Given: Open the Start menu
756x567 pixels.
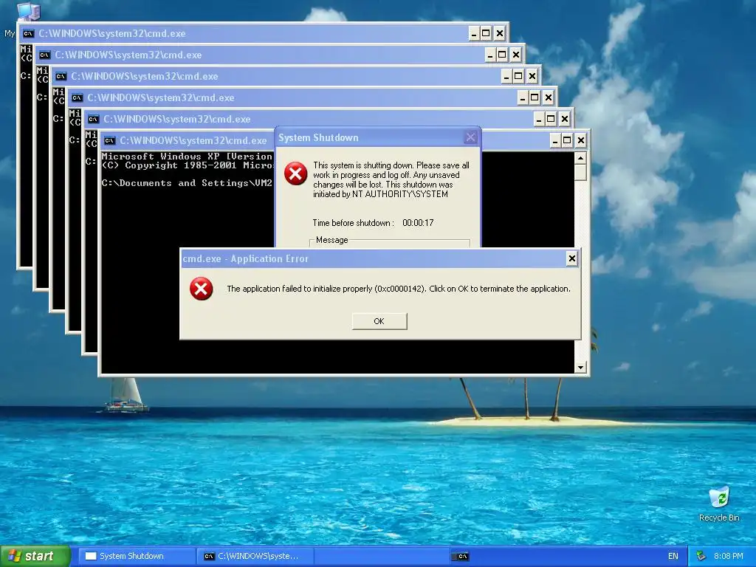Looking at the screenshot, I should 35,556.
